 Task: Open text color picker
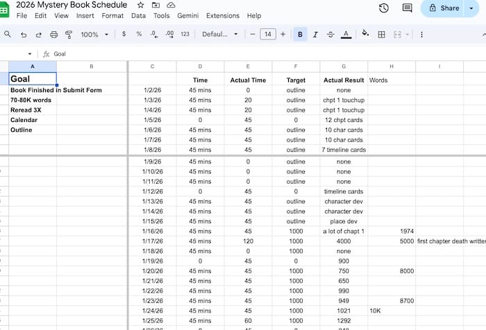click(346, 35)
